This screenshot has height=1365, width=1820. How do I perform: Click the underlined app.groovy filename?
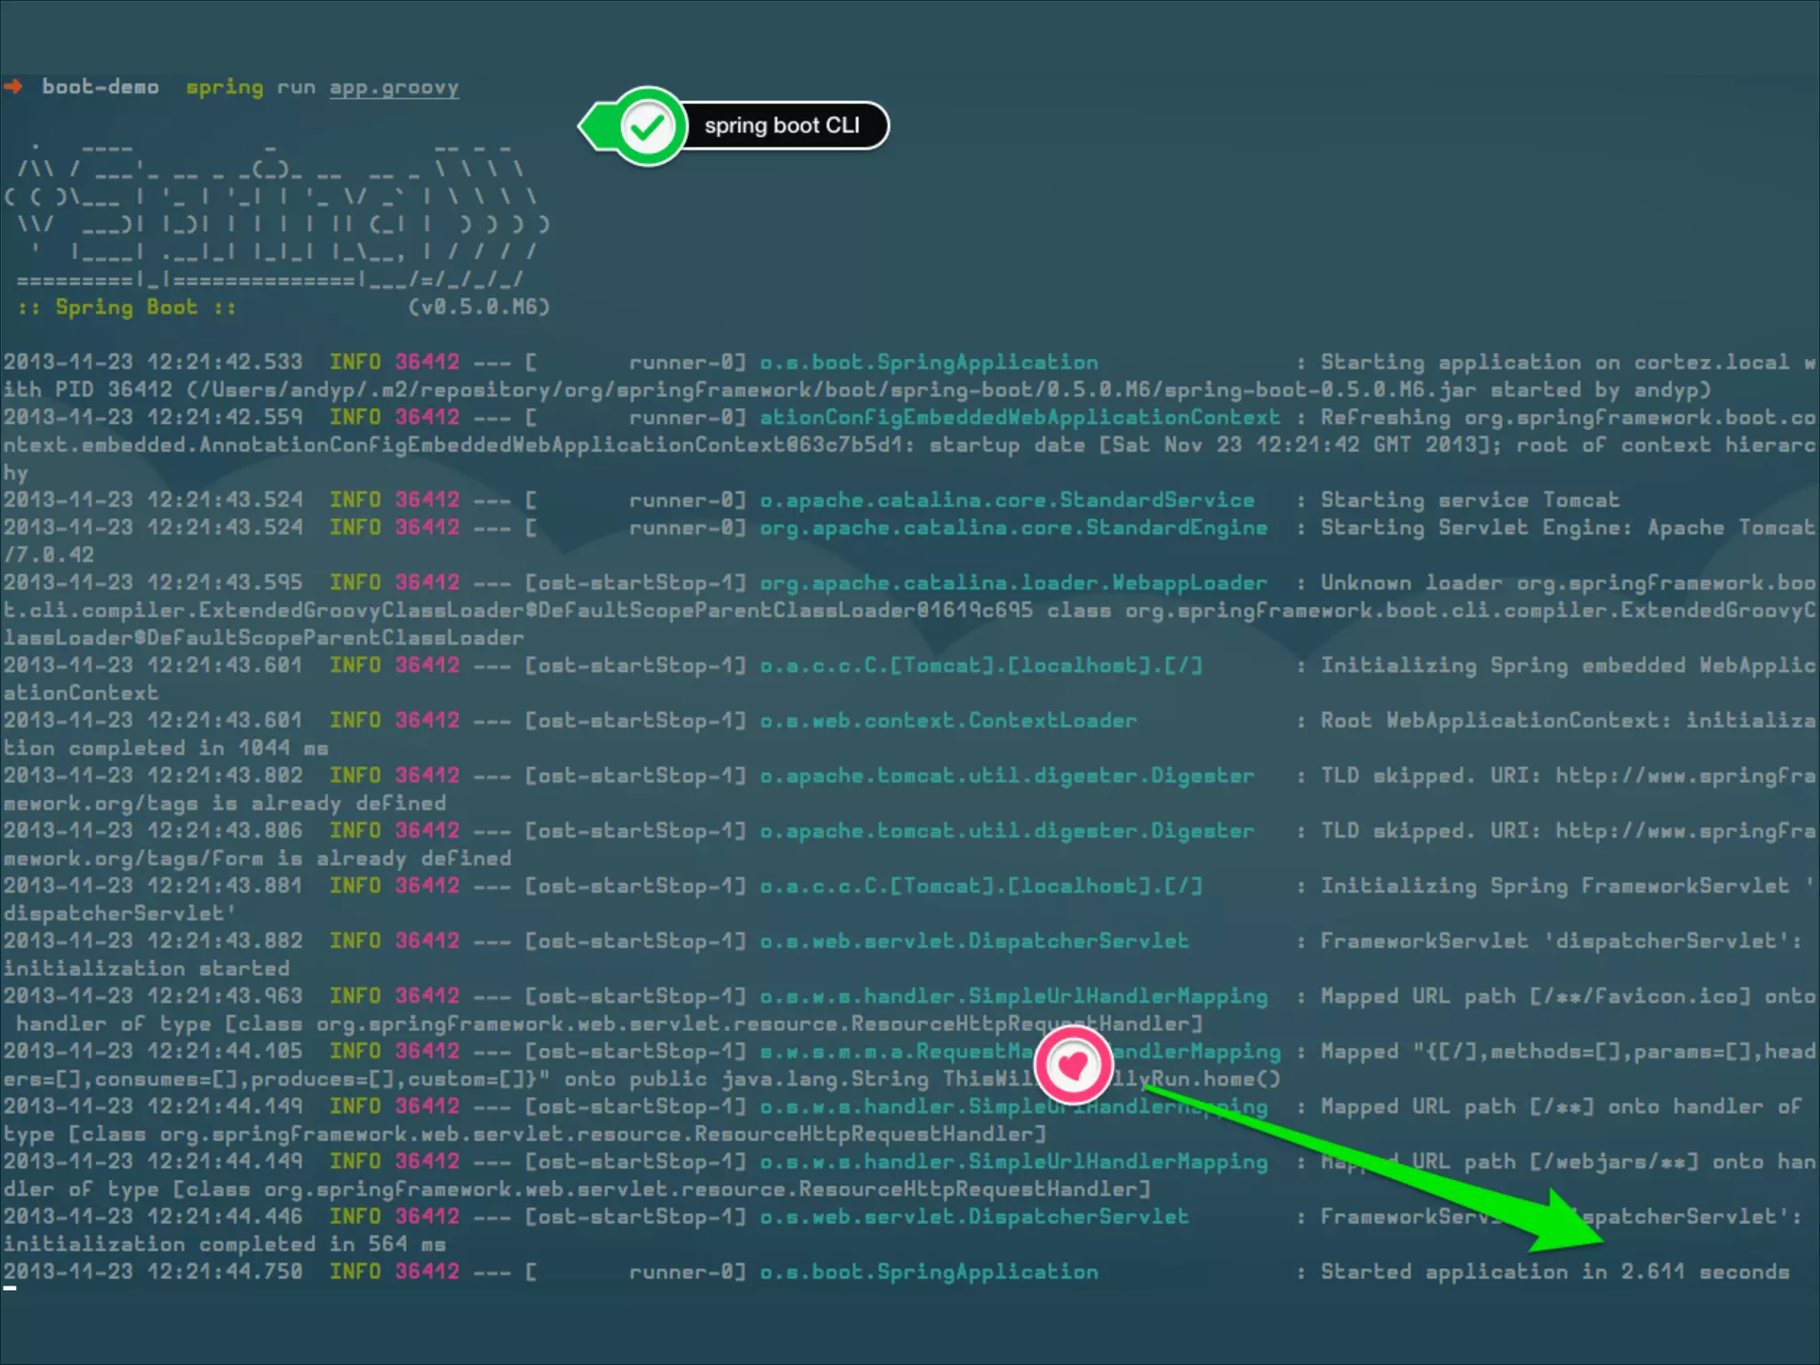pyautogui.click(x=394, y=87)
